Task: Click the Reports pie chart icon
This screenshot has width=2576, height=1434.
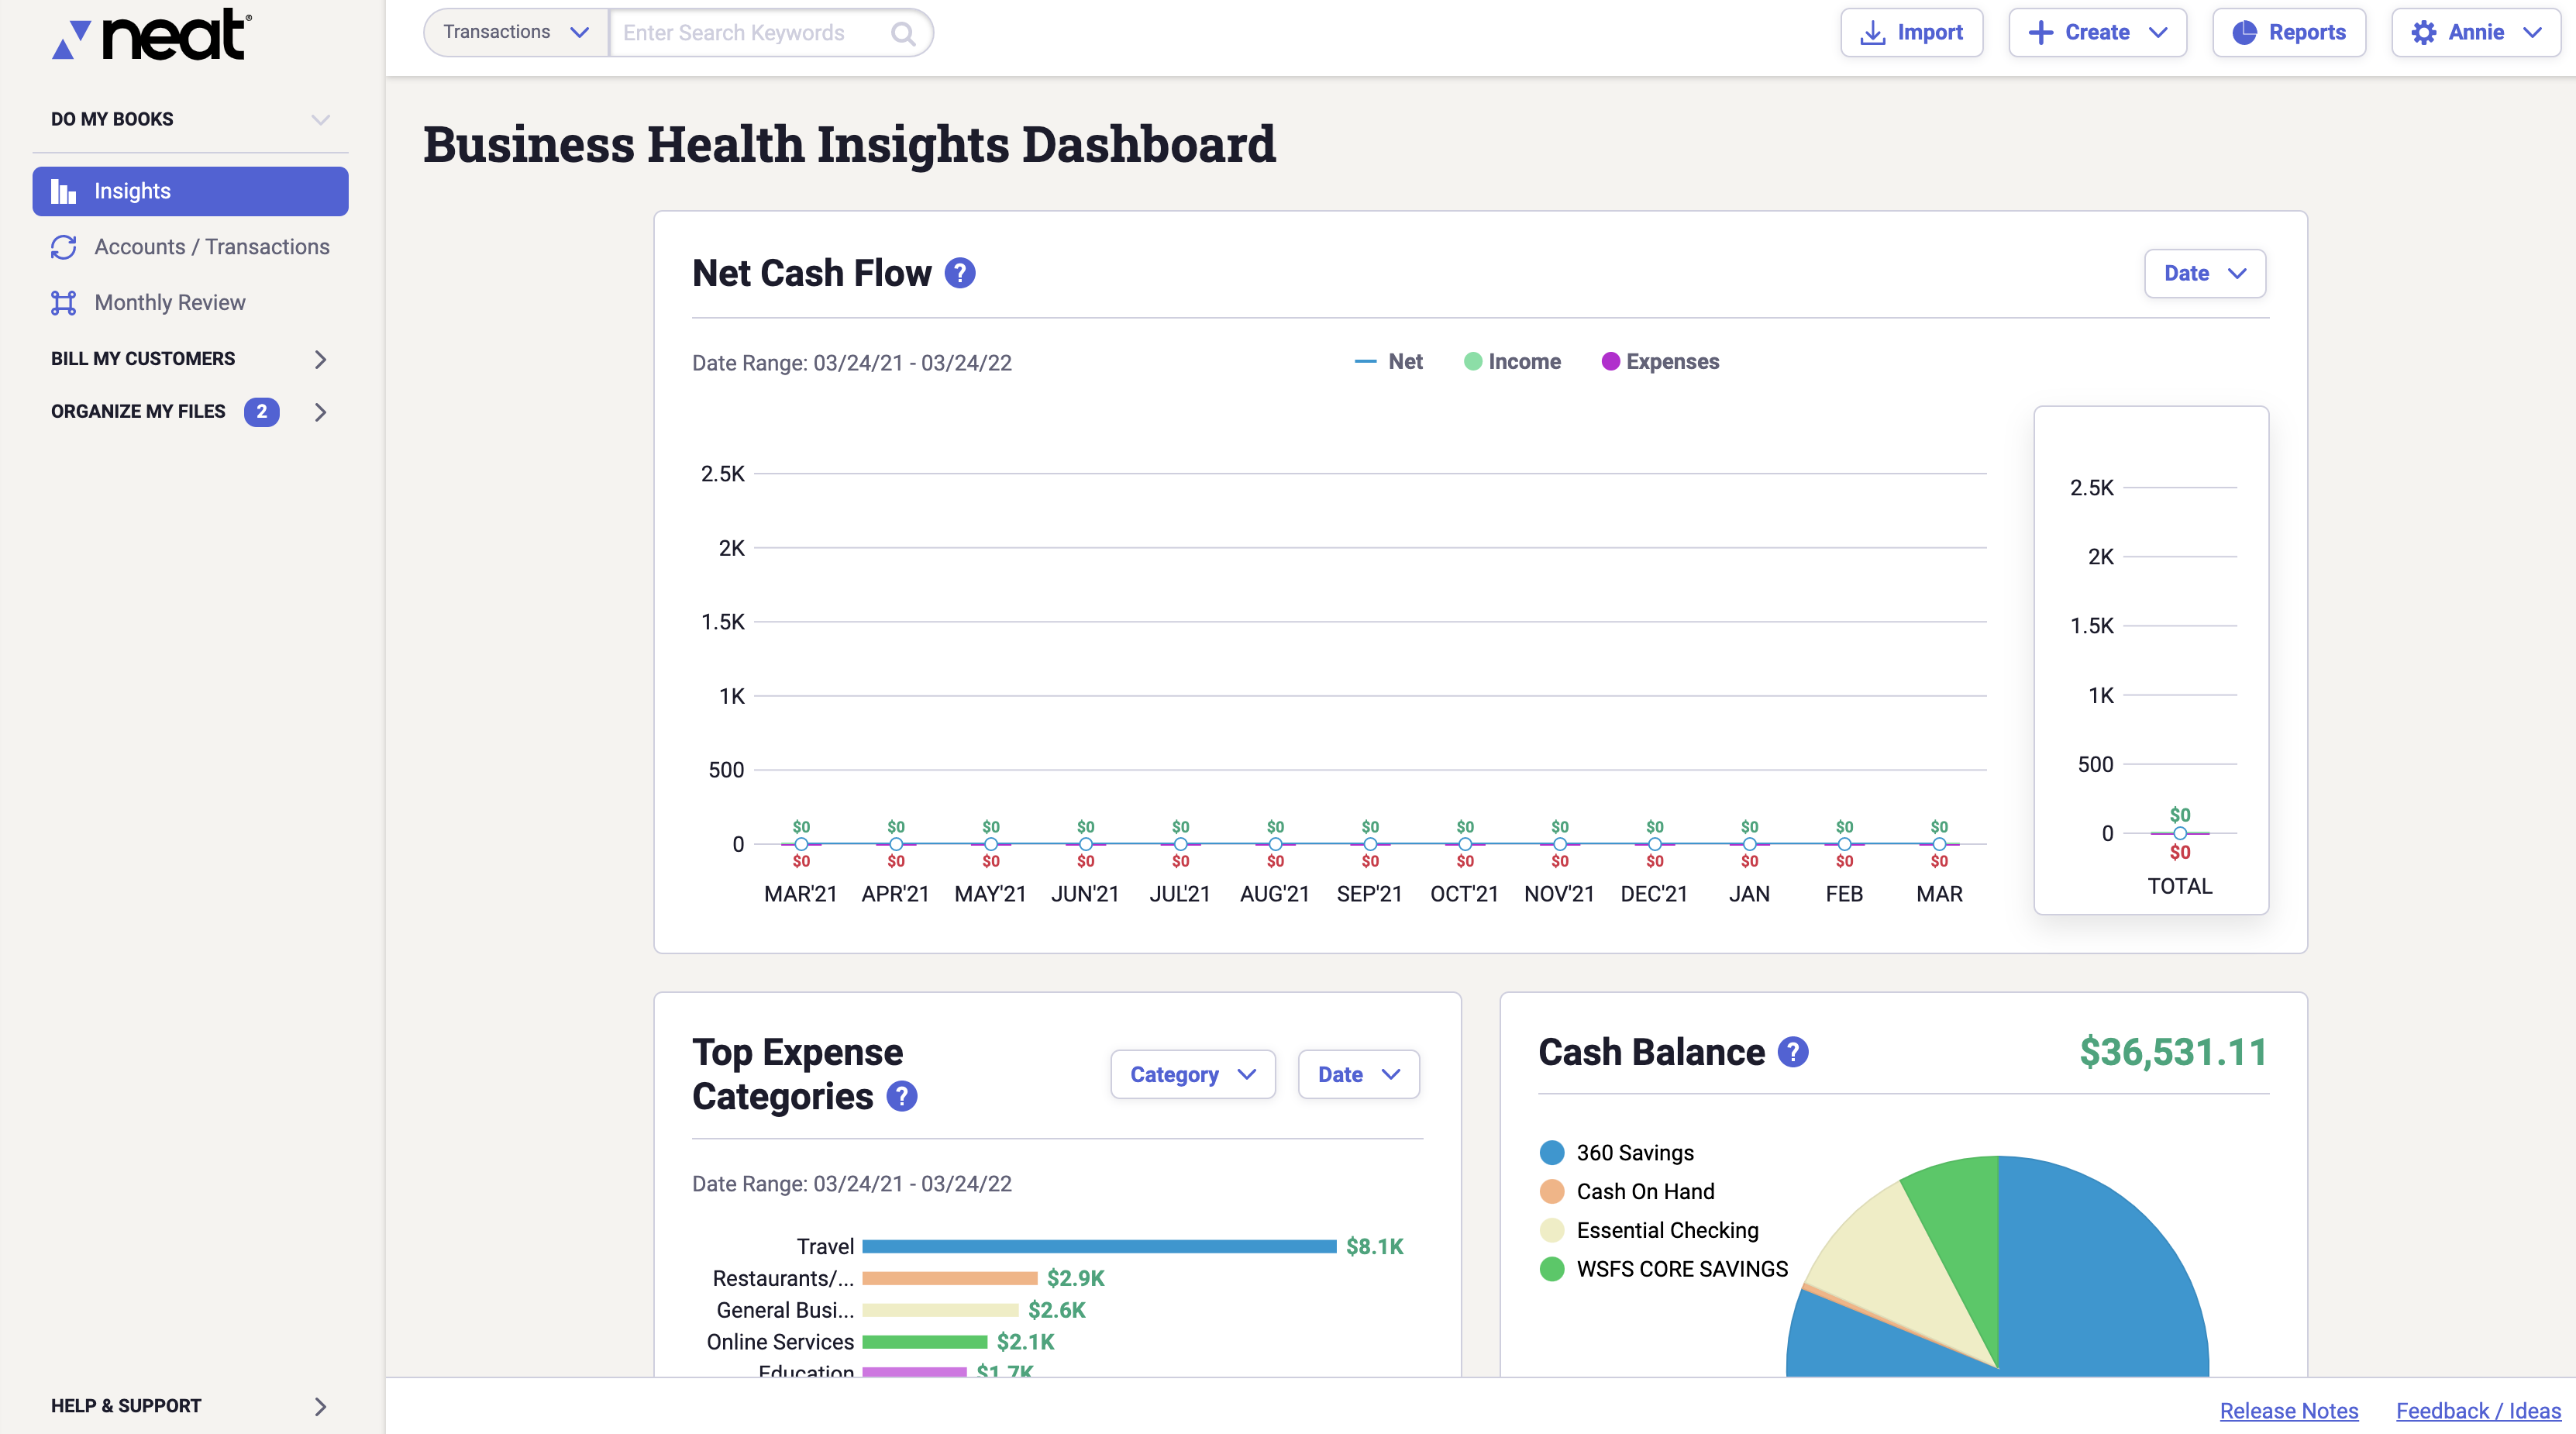Action: click(2244, 33)
